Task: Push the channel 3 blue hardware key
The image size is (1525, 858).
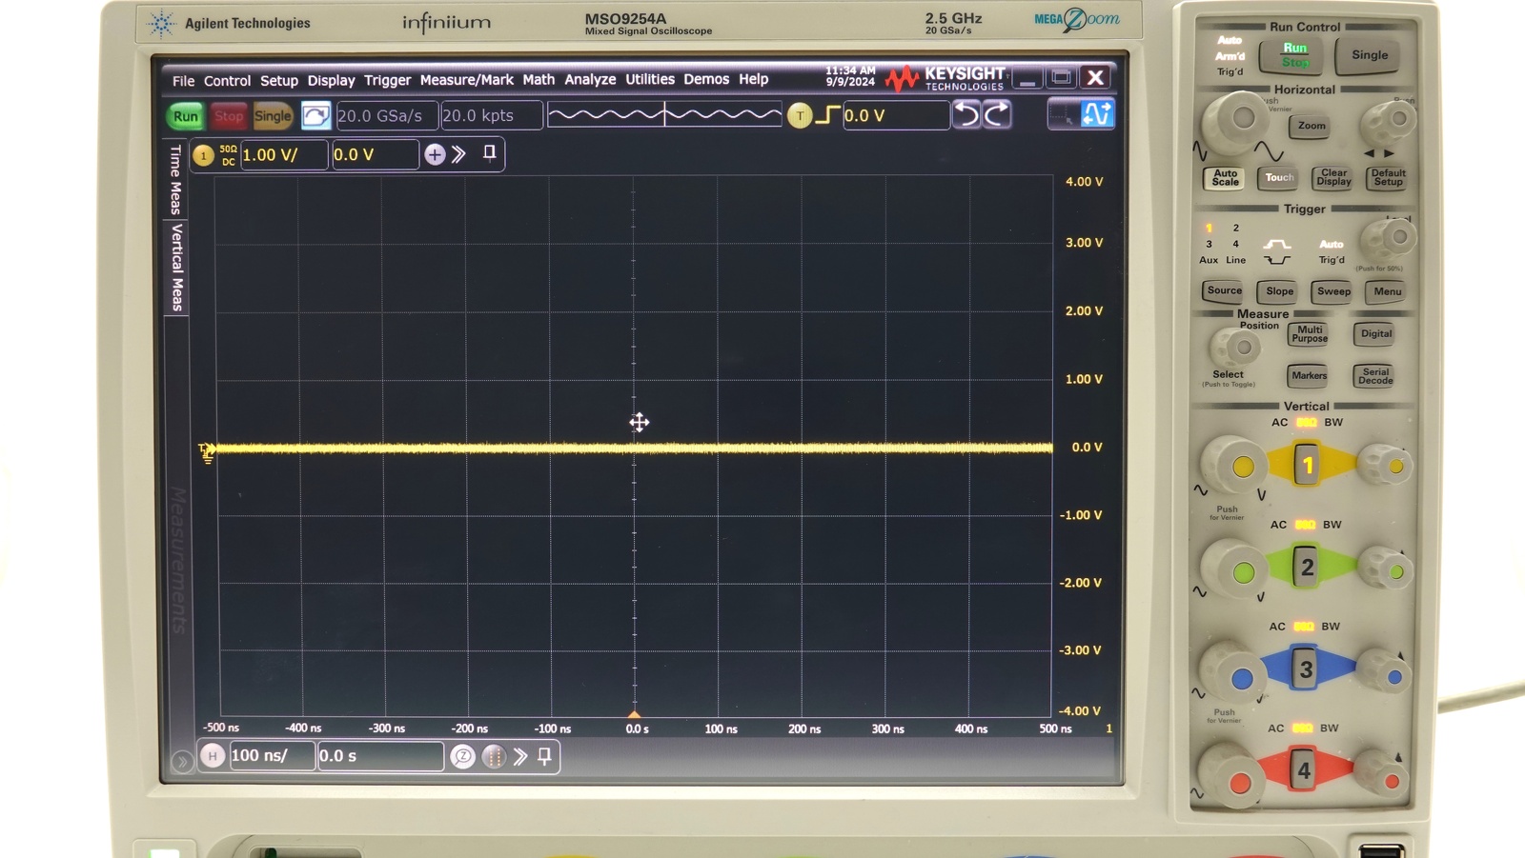Action: (1306, 669)
